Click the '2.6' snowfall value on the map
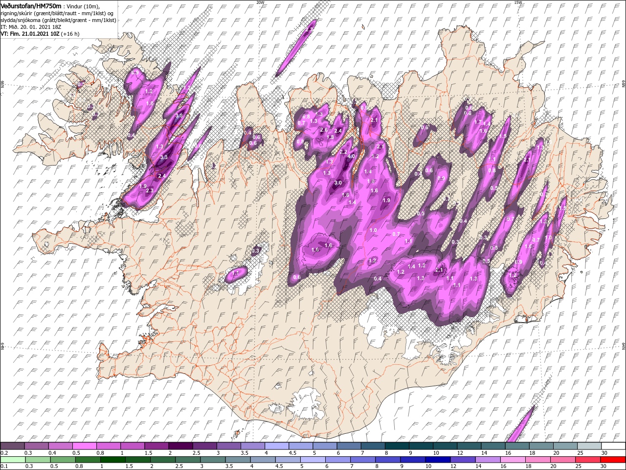626x470 pixels. (x=324, y=130)
